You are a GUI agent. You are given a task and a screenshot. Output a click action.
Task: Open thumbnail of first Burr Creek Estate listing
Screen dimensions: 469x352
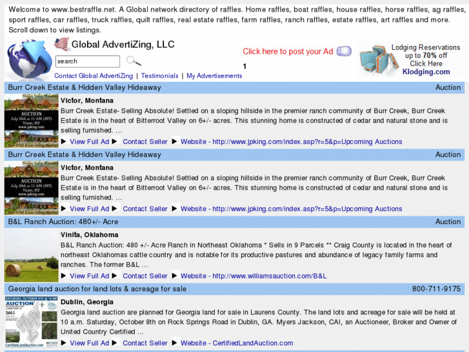pyautogui.click(x=32, y=121)
